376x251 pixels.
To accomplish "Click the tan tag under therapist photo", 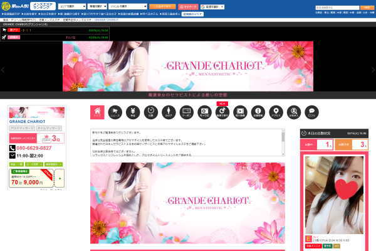I will click(x=337, y=246).
